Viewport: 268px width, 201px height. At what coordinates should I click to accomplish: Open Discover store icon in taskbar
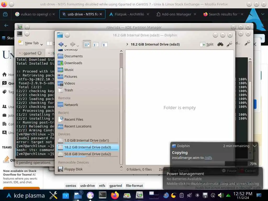(x=66, y=196)
